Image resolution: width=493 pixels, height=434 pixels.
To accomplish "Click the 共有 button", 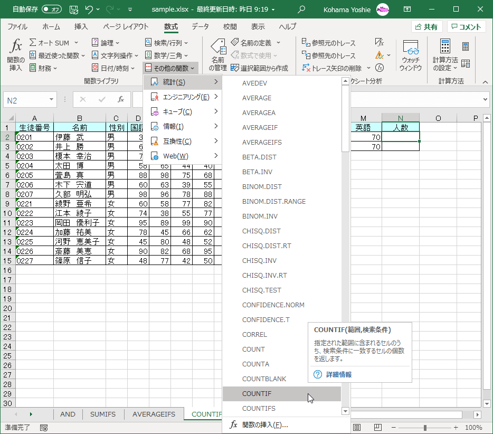I will pos(426,27).
